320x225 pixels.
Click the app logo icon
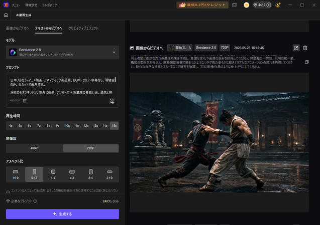(x=6, y=5)
